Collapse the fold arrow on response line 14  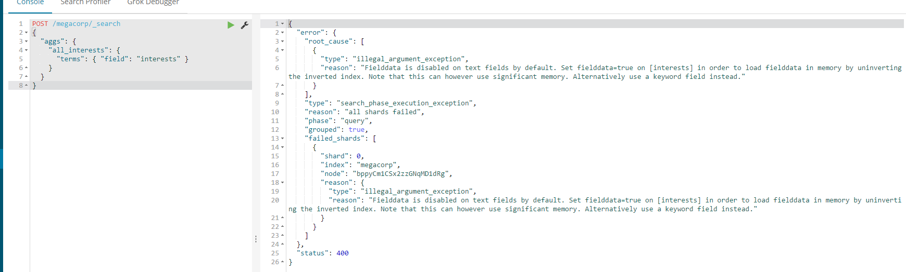coord(283,147)
